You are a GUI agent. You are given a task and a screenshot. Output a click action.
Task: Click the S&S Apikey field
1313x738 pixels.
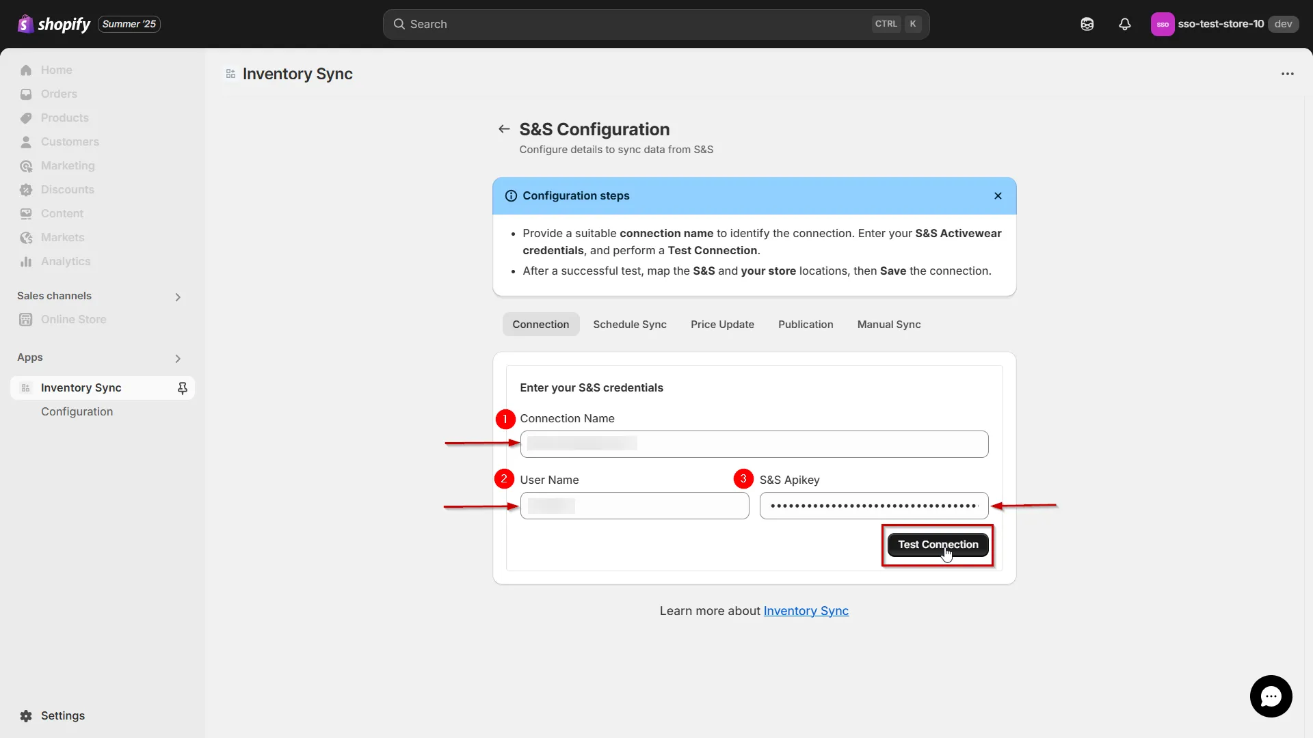tap(874, 506)
